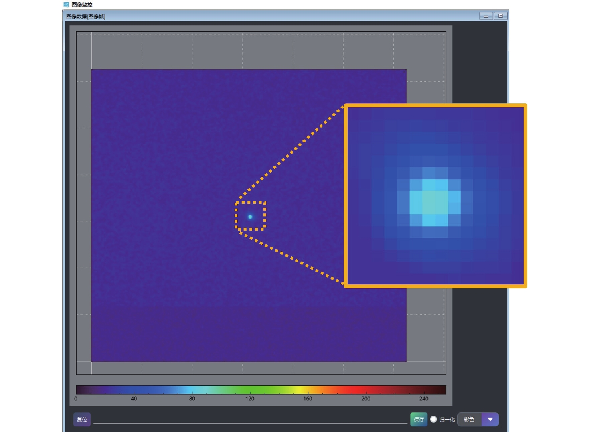Click the empty text field beside 复位
The height and width of the screenshot is (432, 589).
250,419
